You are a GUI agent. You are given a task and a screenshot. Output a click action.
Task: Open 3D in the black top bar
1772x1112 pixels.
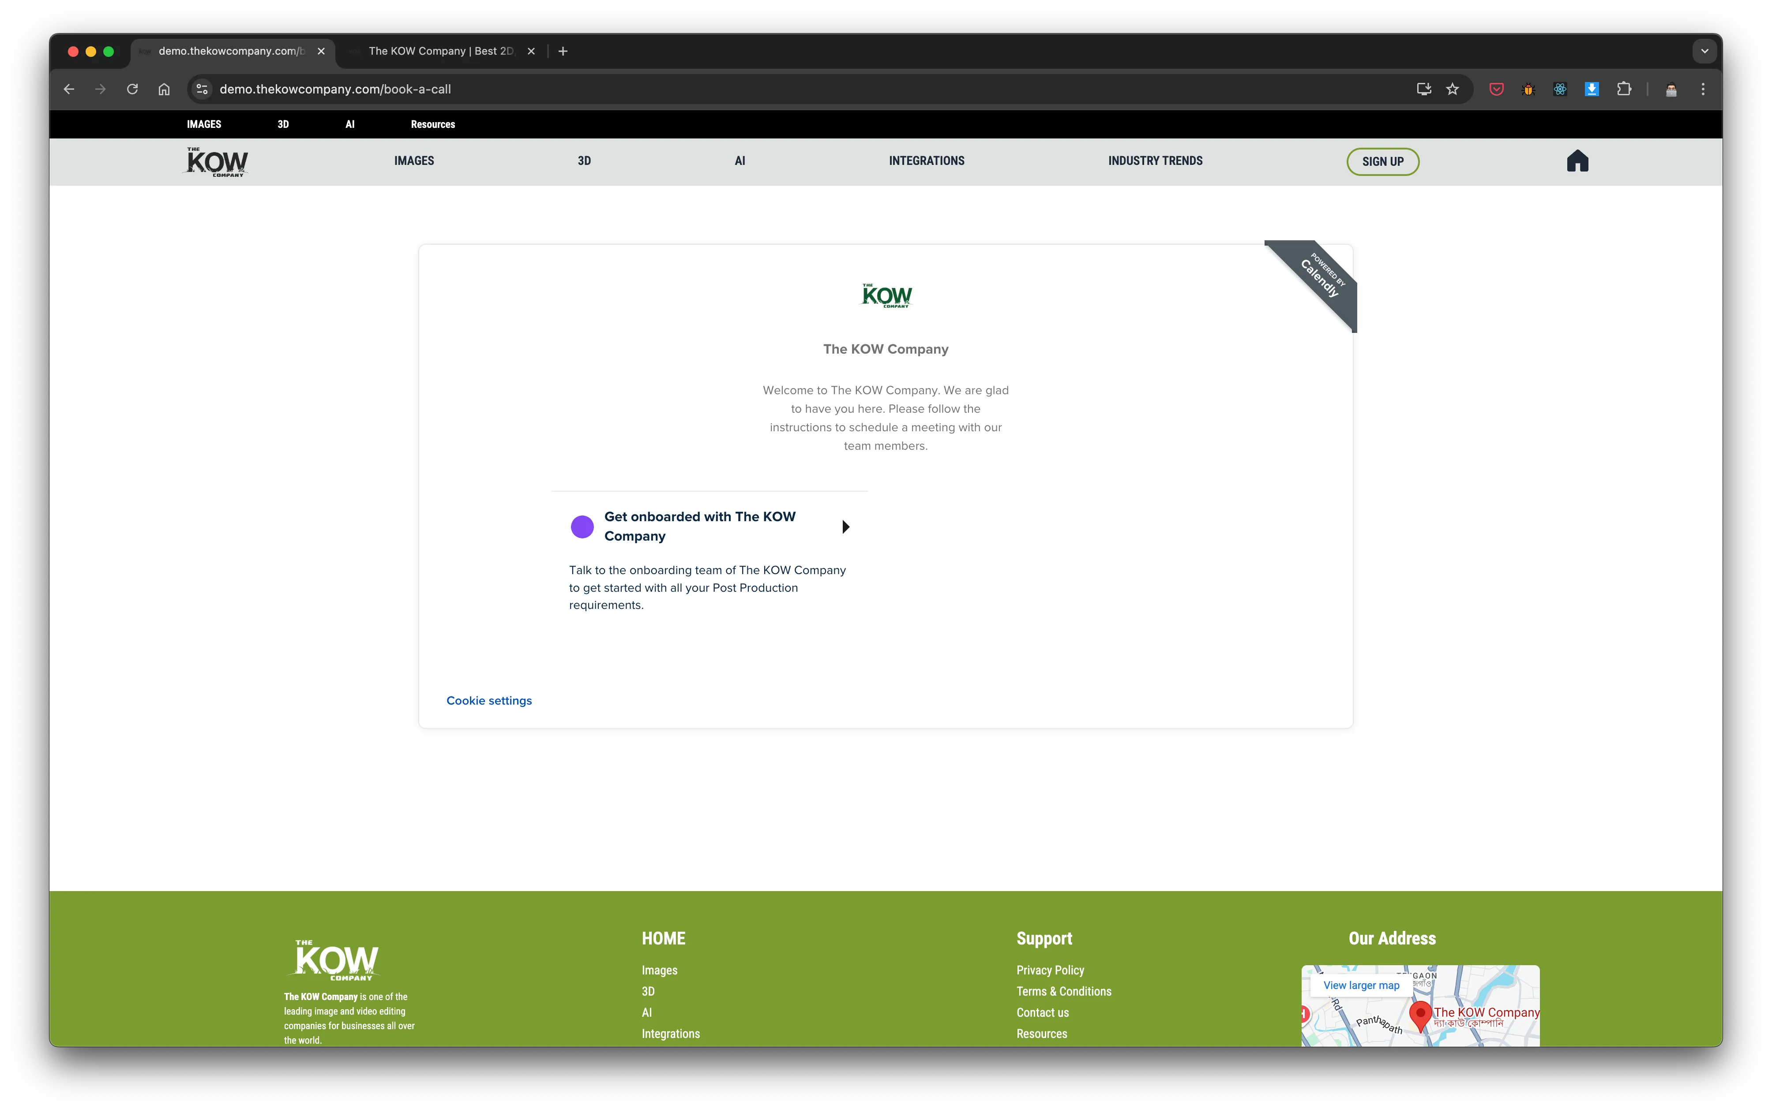pos(283,124)
